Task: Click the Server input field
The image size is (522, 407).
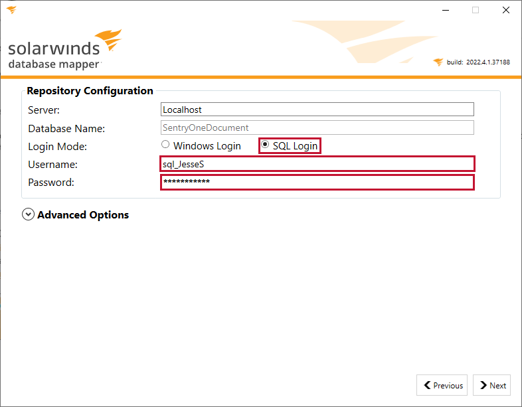Action: click(317, 110)
